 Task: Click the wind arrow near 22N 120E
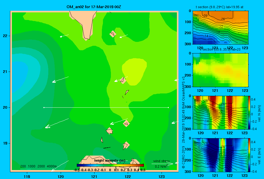(64, 36)
